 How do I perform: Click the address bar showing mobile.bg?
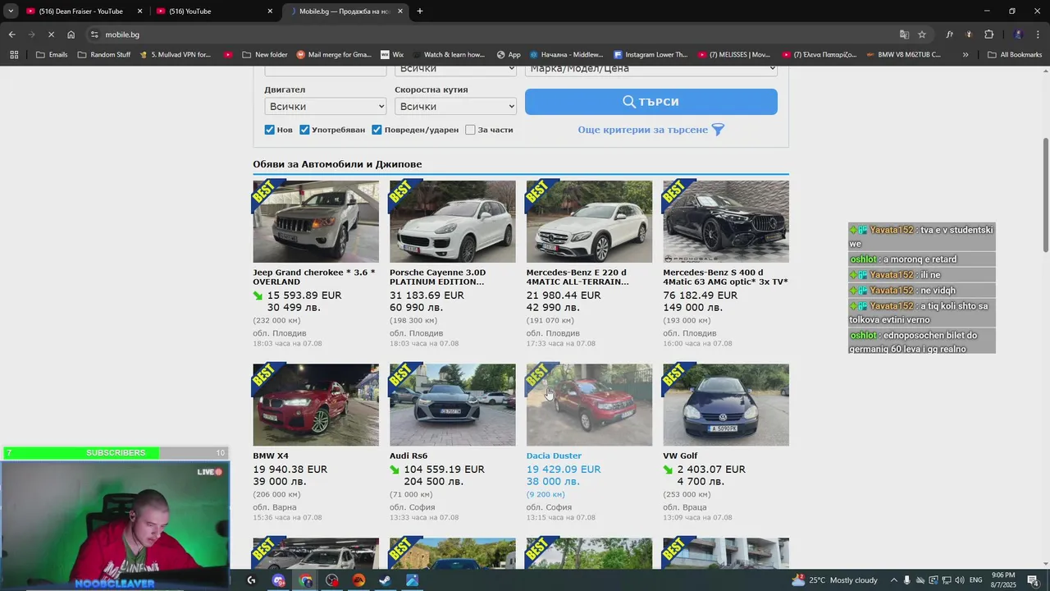[x=492, y=34]
